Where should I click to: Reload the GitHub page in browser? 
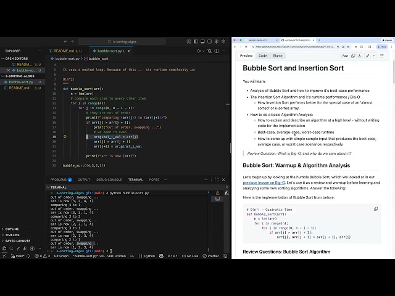[x=246, y=47]
